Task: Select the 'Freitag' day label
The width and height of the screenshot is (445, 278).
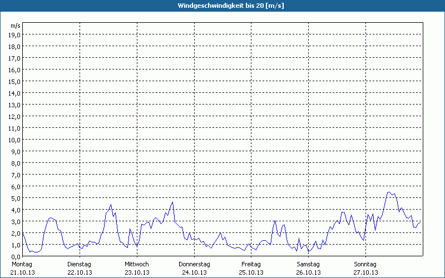Action: (x=251, y=265)
